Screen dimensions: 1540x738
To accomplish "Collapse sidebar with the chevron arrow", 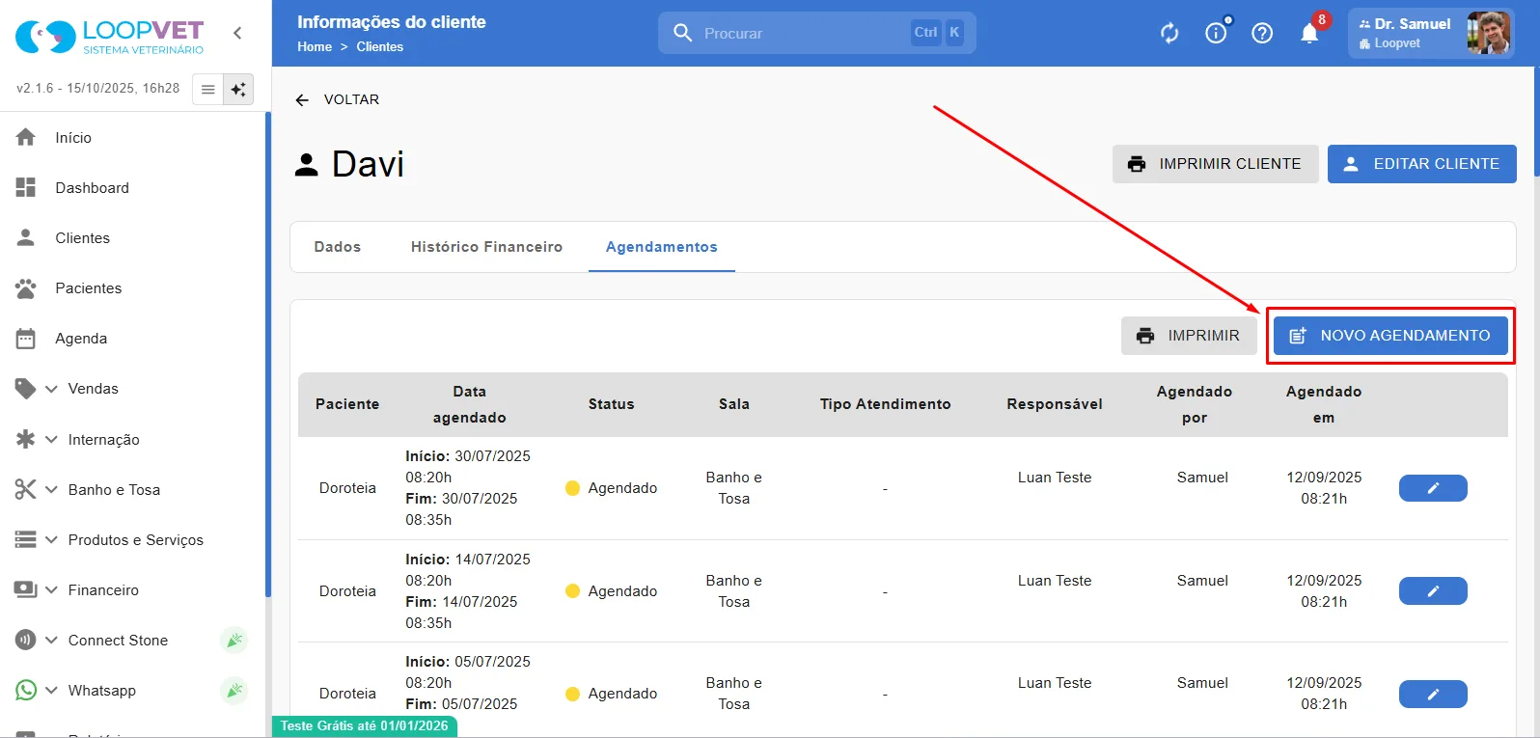I will [237, 33].
